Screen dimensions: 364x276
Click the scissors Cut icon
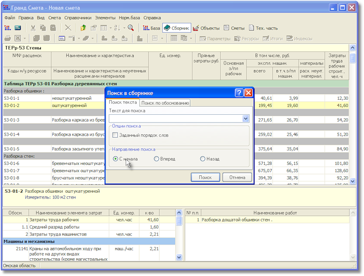tap(33, 28)
